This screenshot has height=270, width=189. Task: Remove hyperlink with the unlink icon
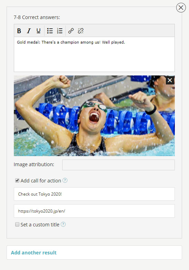click(x=81, y=31)
